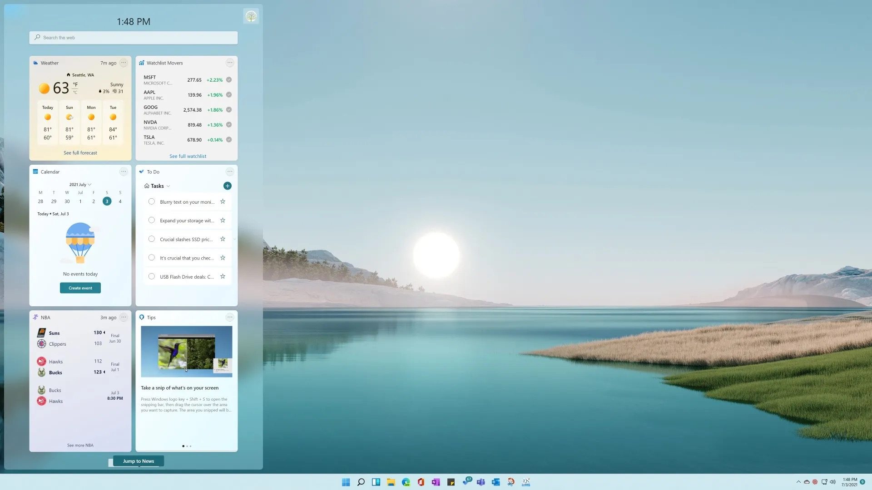Screen dimensions: 872x490
Task: Select the Sun forecast day
Action: tap(69, 122)
